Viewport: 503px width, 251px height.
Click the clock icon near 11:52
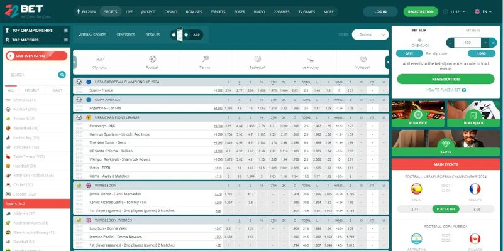[x=445, y=11]
